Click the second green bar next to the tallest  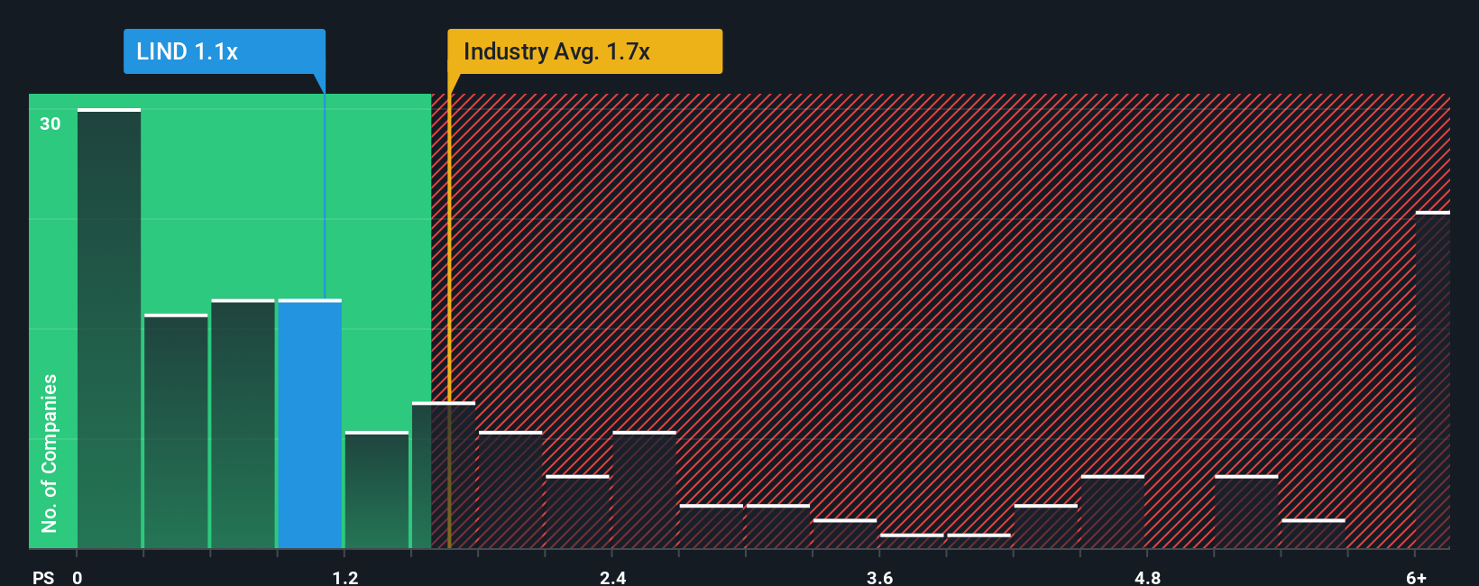click(176, 431)
